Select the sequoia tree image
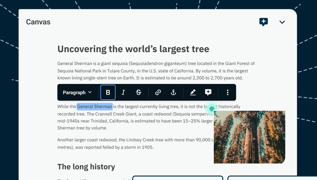This screenshot has width=317, height=180. coord(249,137)
